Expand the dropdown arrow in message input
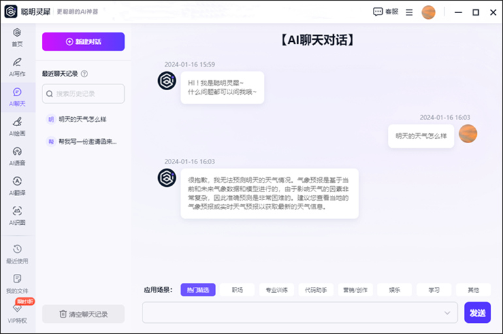 tap(447, 313)
